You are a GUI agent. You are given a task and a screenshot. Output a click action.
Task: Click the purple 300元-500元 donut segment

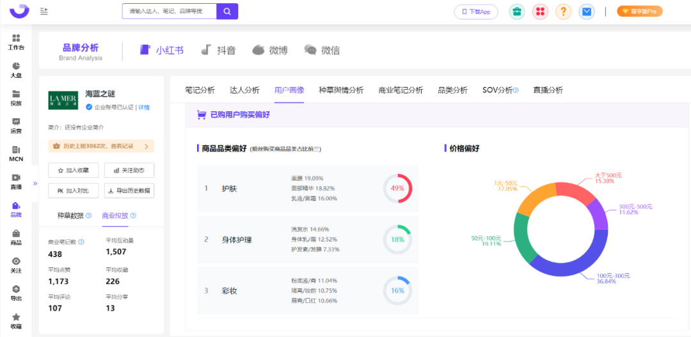598,214
